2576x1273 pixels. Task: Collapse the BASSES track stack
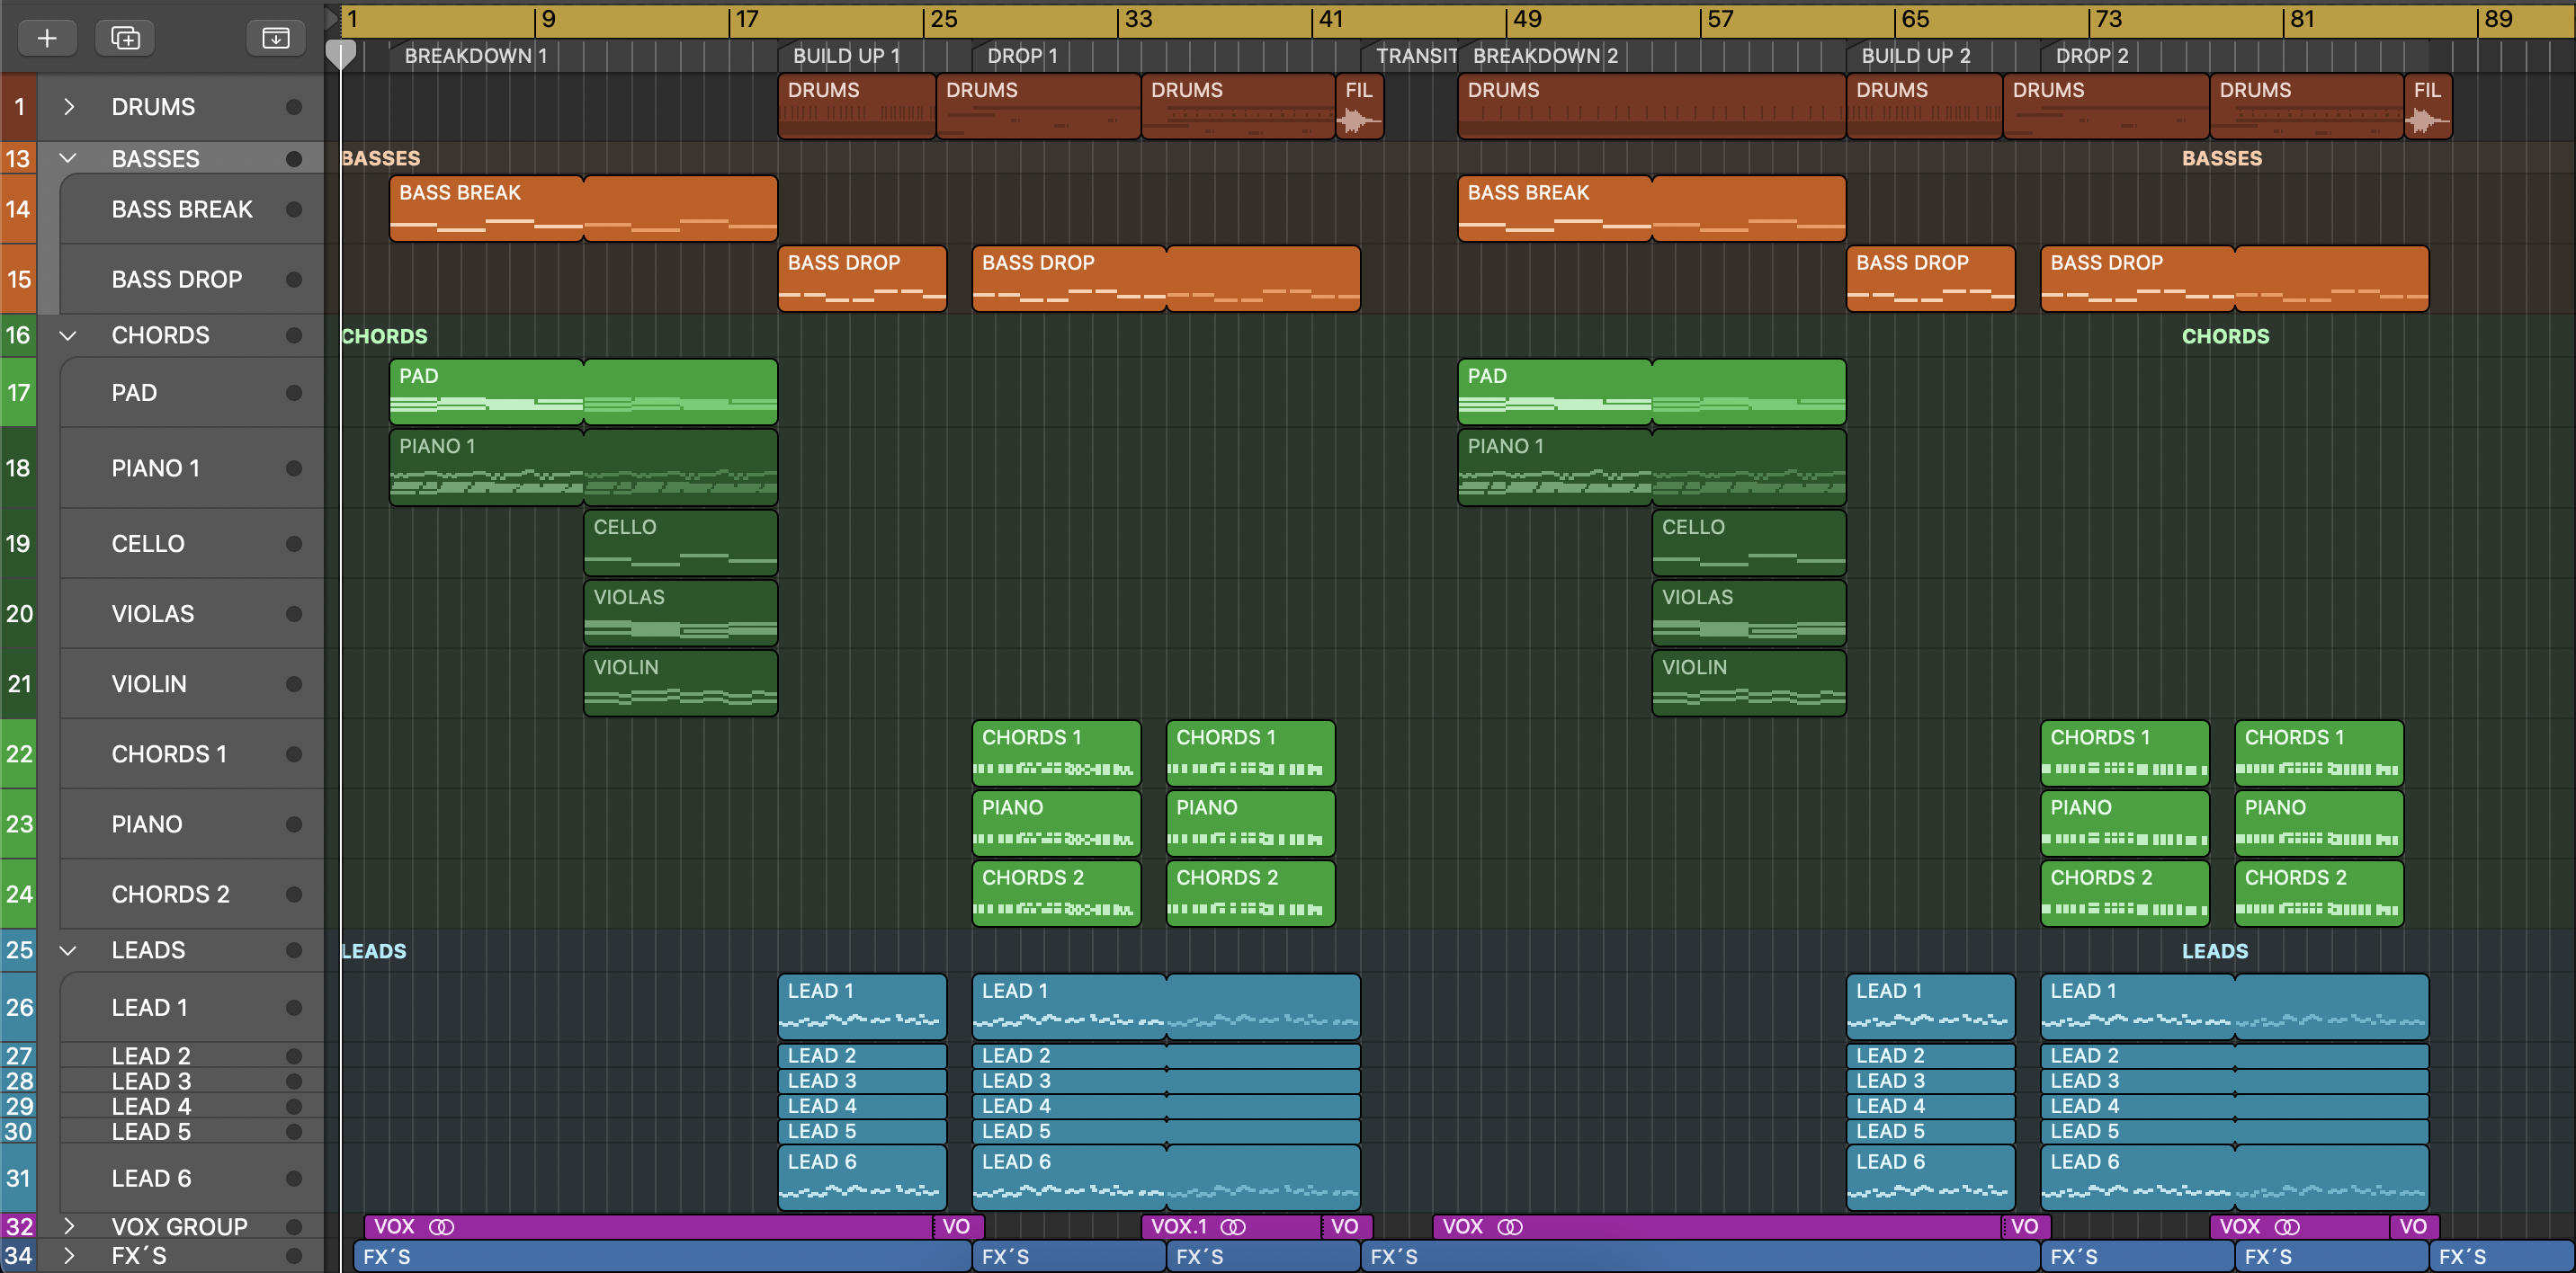coord(69,158)
